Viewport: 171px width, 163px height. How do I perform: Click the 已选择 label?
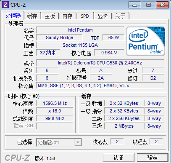coord(25,142)
